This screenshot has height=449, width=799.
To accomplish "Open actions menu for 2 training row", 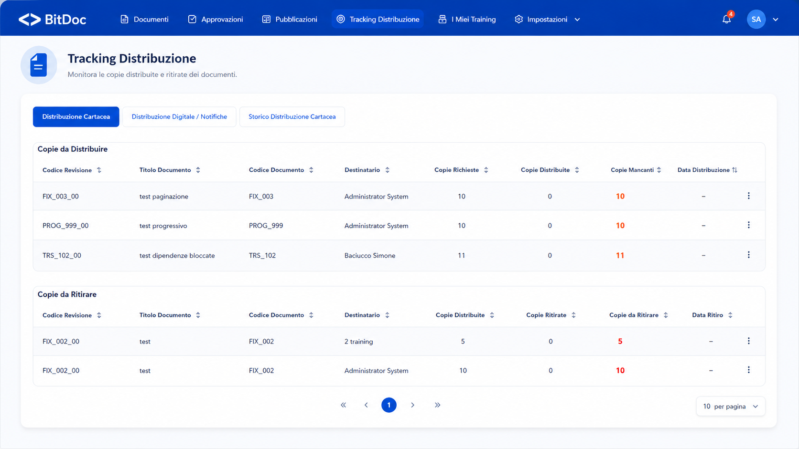I will click(749, 341).
